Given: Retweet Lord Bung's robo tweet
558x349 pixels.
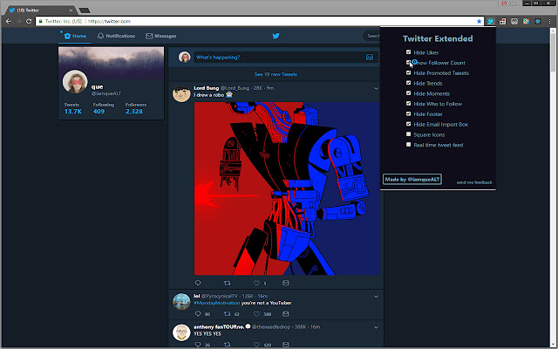Looking at the screenshot, I should pyautogui.click(x=227, y=283).
